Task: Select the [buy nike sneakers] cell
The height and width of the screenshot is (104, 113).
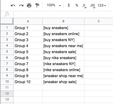Action: click(x=63, y=58)
